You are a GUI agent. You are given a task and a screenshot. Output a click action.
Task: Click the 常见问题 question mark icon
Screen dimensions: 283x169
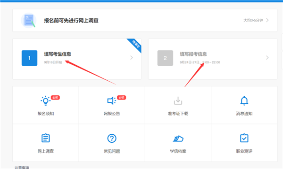point(112,138)
